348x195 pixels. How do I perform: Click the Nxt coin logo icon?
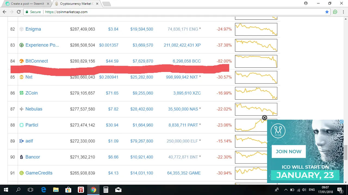21,77
